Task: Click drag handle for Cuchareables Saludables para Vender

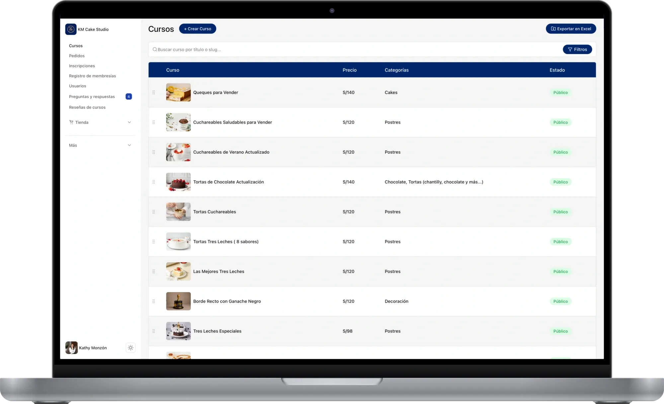Action: coord(154,122)
